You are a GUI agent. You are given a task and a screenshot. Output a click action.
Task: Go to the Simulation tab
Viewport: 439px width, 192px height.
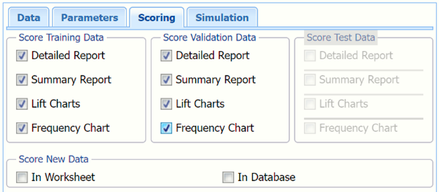pyautogui.click(x=222, y=17)
